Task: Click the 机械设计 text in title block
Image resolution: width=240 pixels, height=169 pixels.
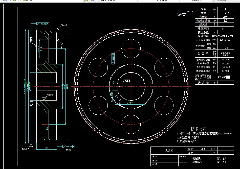Action: click(198, 158)
